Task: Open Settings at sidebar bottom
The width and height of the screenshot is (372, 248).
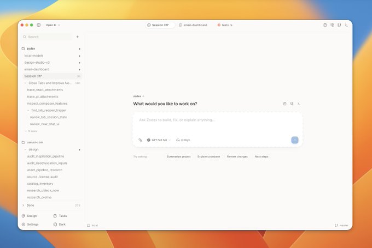Action: tap(30, 225)
